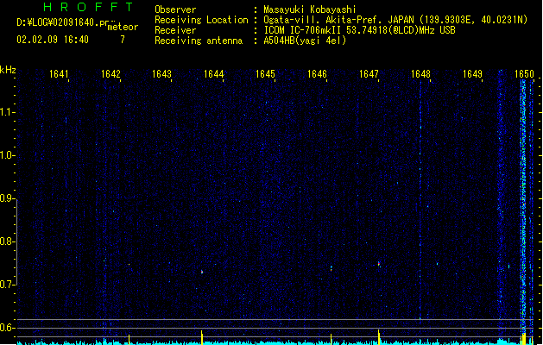This screenshot has width=543, height=345.
Task: Click the 0.9 kHz frequency label
Action: (x=7, y=198)
